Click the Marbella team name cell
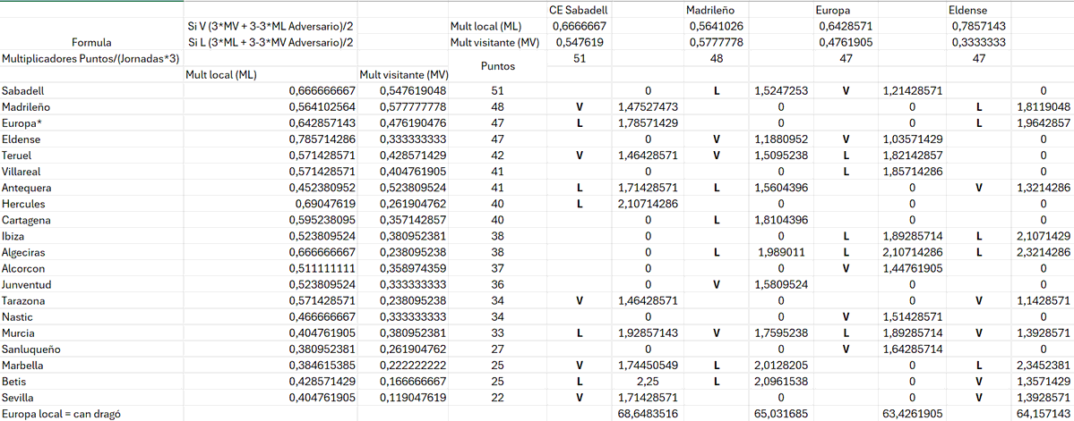Viewport: 1074px width, 421px height. coord(91,366)
